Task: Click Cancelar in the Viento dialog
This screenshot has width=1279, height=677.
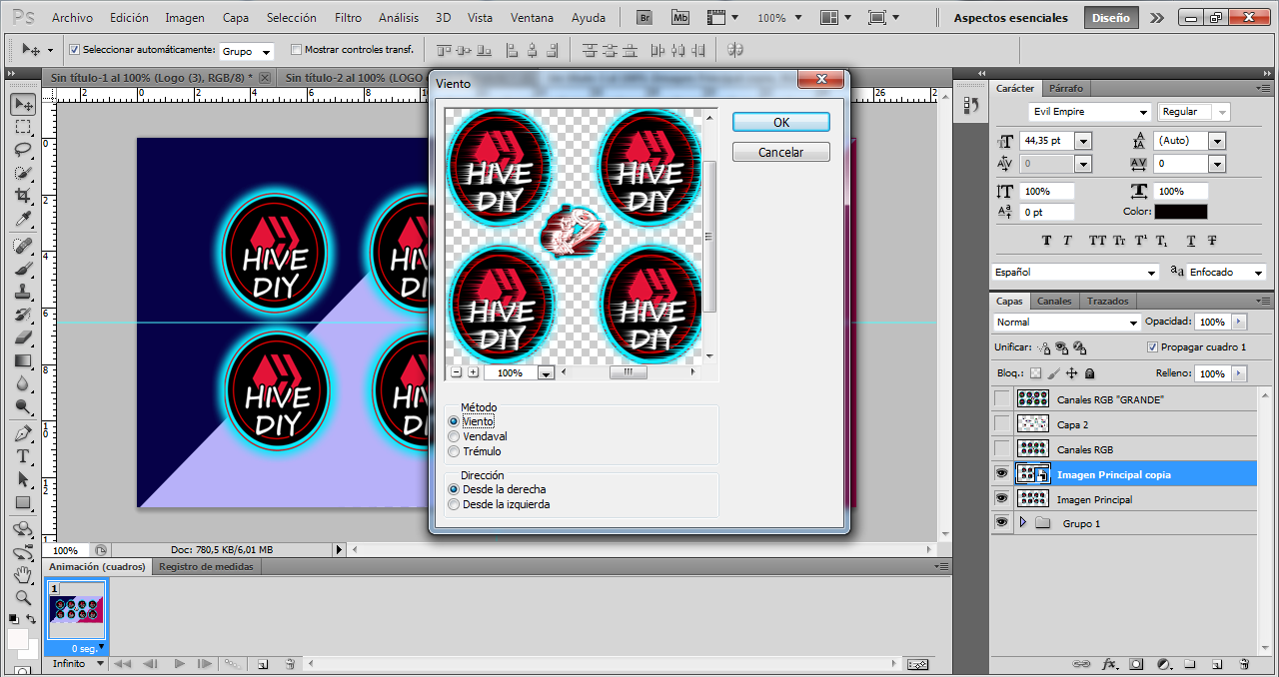Action: point(781,152)
